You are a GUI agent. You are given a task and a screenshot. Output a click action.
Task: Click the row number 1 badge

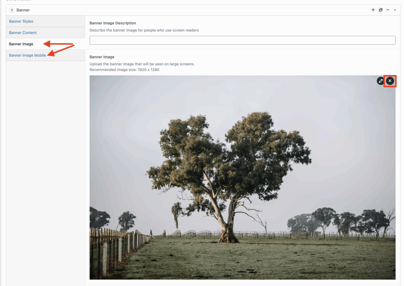click(12, 10)
